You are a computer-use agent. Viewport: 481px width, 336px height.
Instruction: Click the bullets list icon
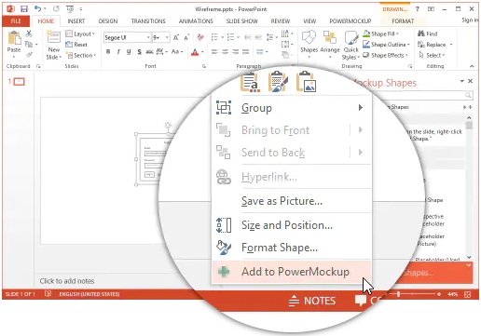tap(214, 37)
